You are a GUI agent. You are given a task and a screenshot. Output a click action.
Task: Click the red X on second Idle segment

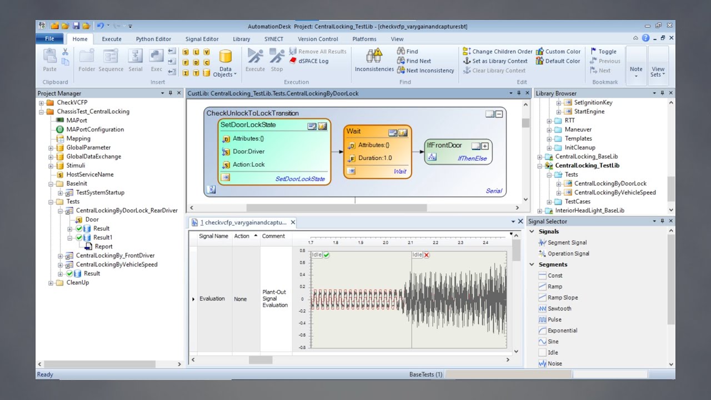[x=427, y=255]
